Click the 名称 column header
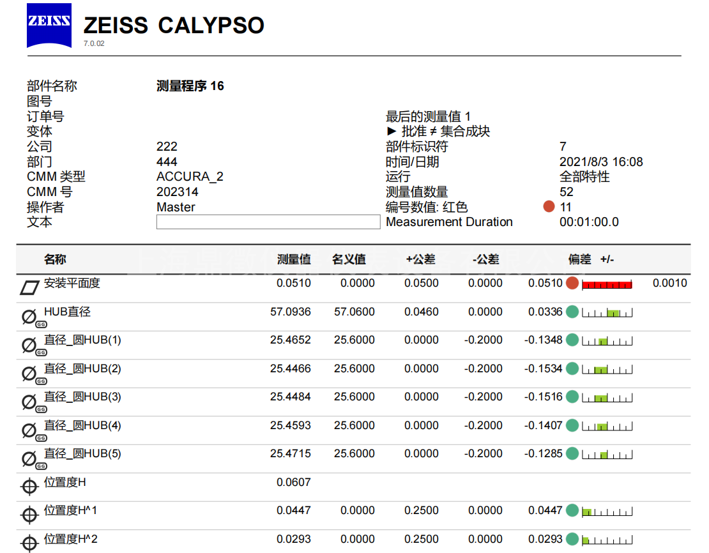709x553 pixels. (55, 259)
